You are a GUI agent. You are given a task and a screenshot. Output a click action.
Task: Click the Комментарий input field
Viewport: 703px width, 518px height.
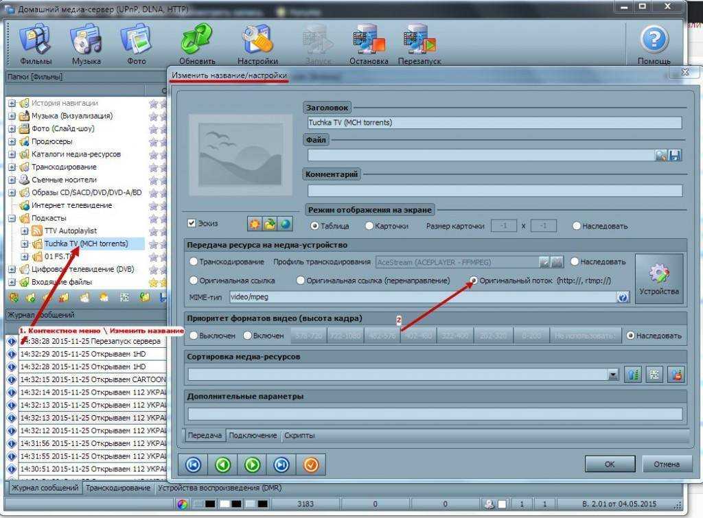(494, 191)
